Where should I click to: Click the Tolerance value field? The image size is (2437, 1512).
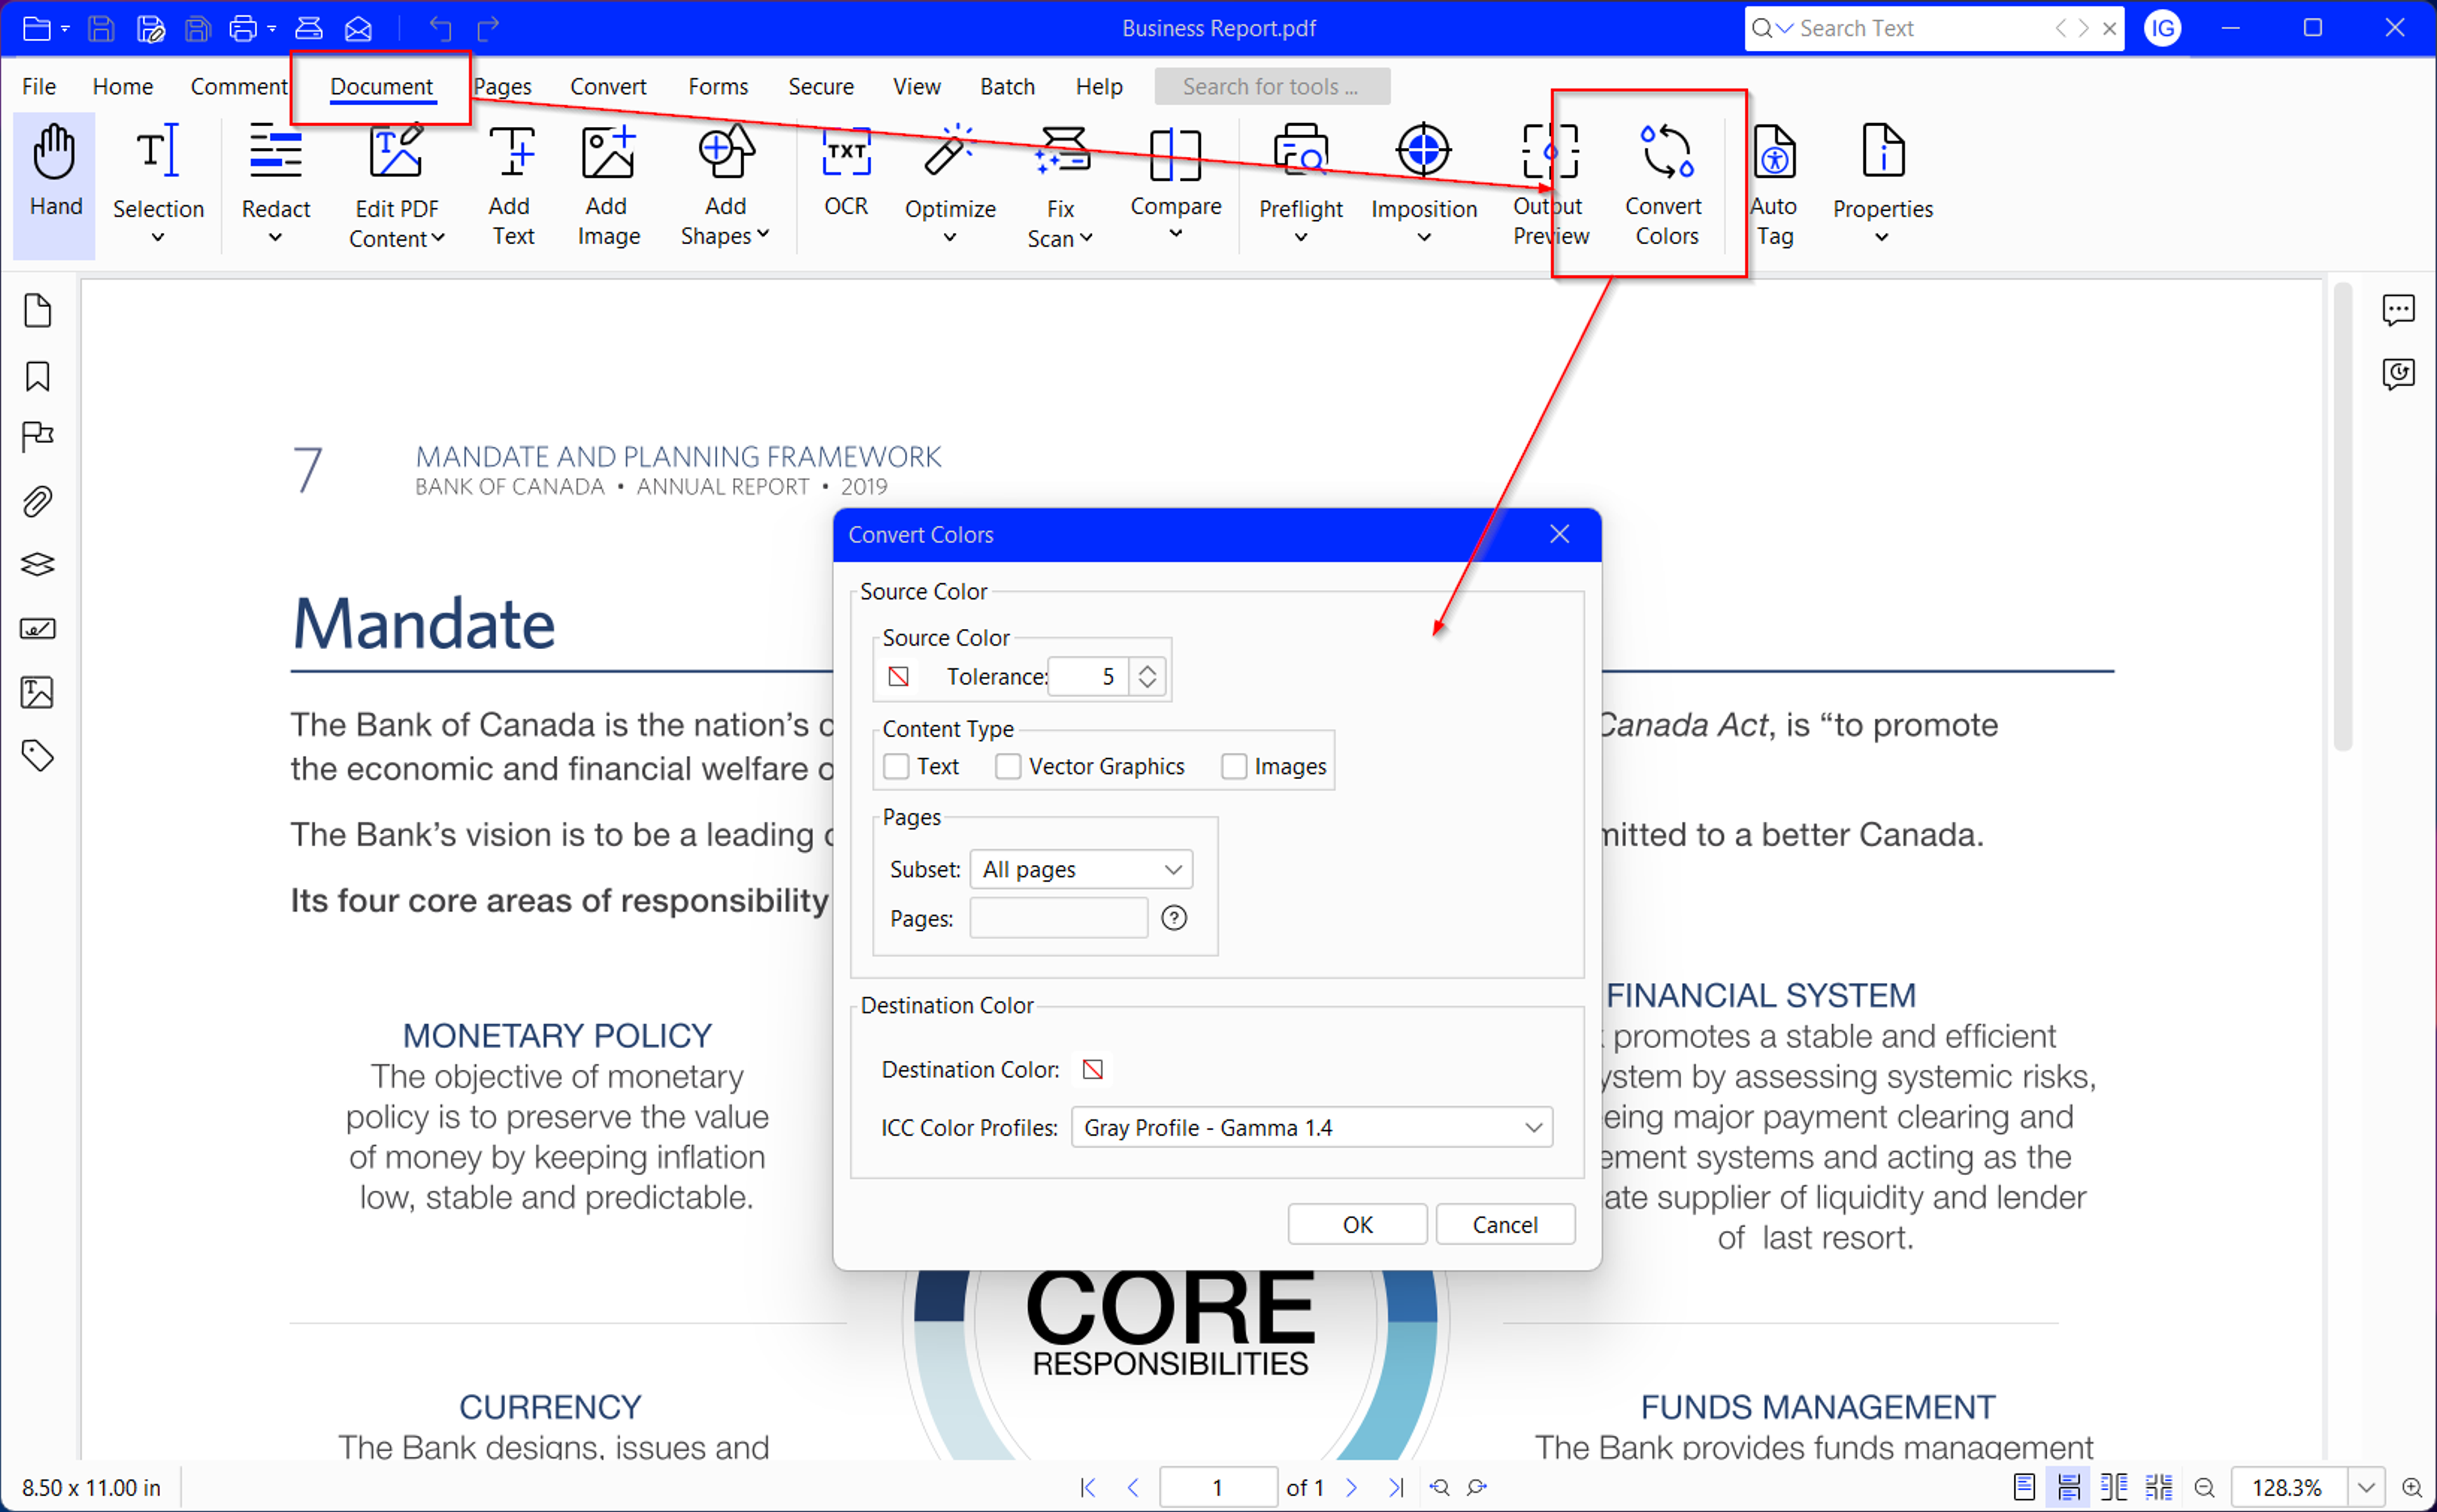(x=1088, y=677)
